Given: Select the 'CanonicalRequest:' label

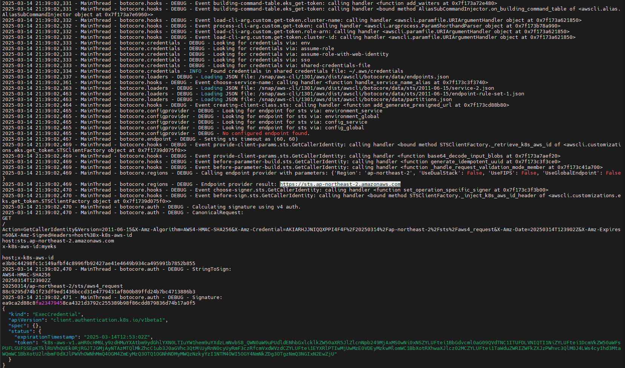Looking at the screenshot, I should [x=218, y=212].
